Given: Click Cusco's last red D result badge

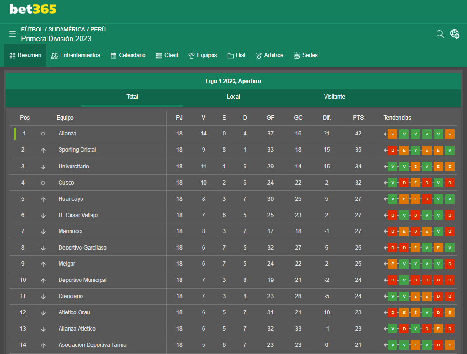Looking at the screenshot, I should point(450,183).
